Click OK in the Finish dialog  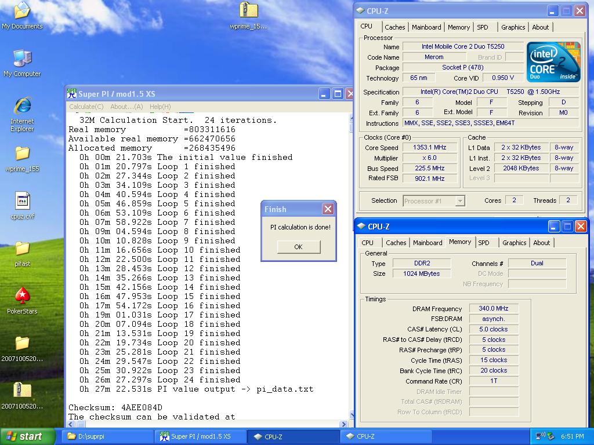click(x=299, y=247)
